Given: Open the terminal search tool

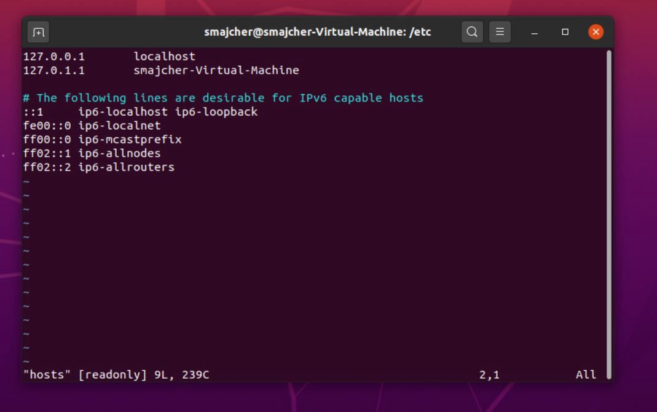Looking at the screenshot, I should pyautogui.click(x=472, y=32).
